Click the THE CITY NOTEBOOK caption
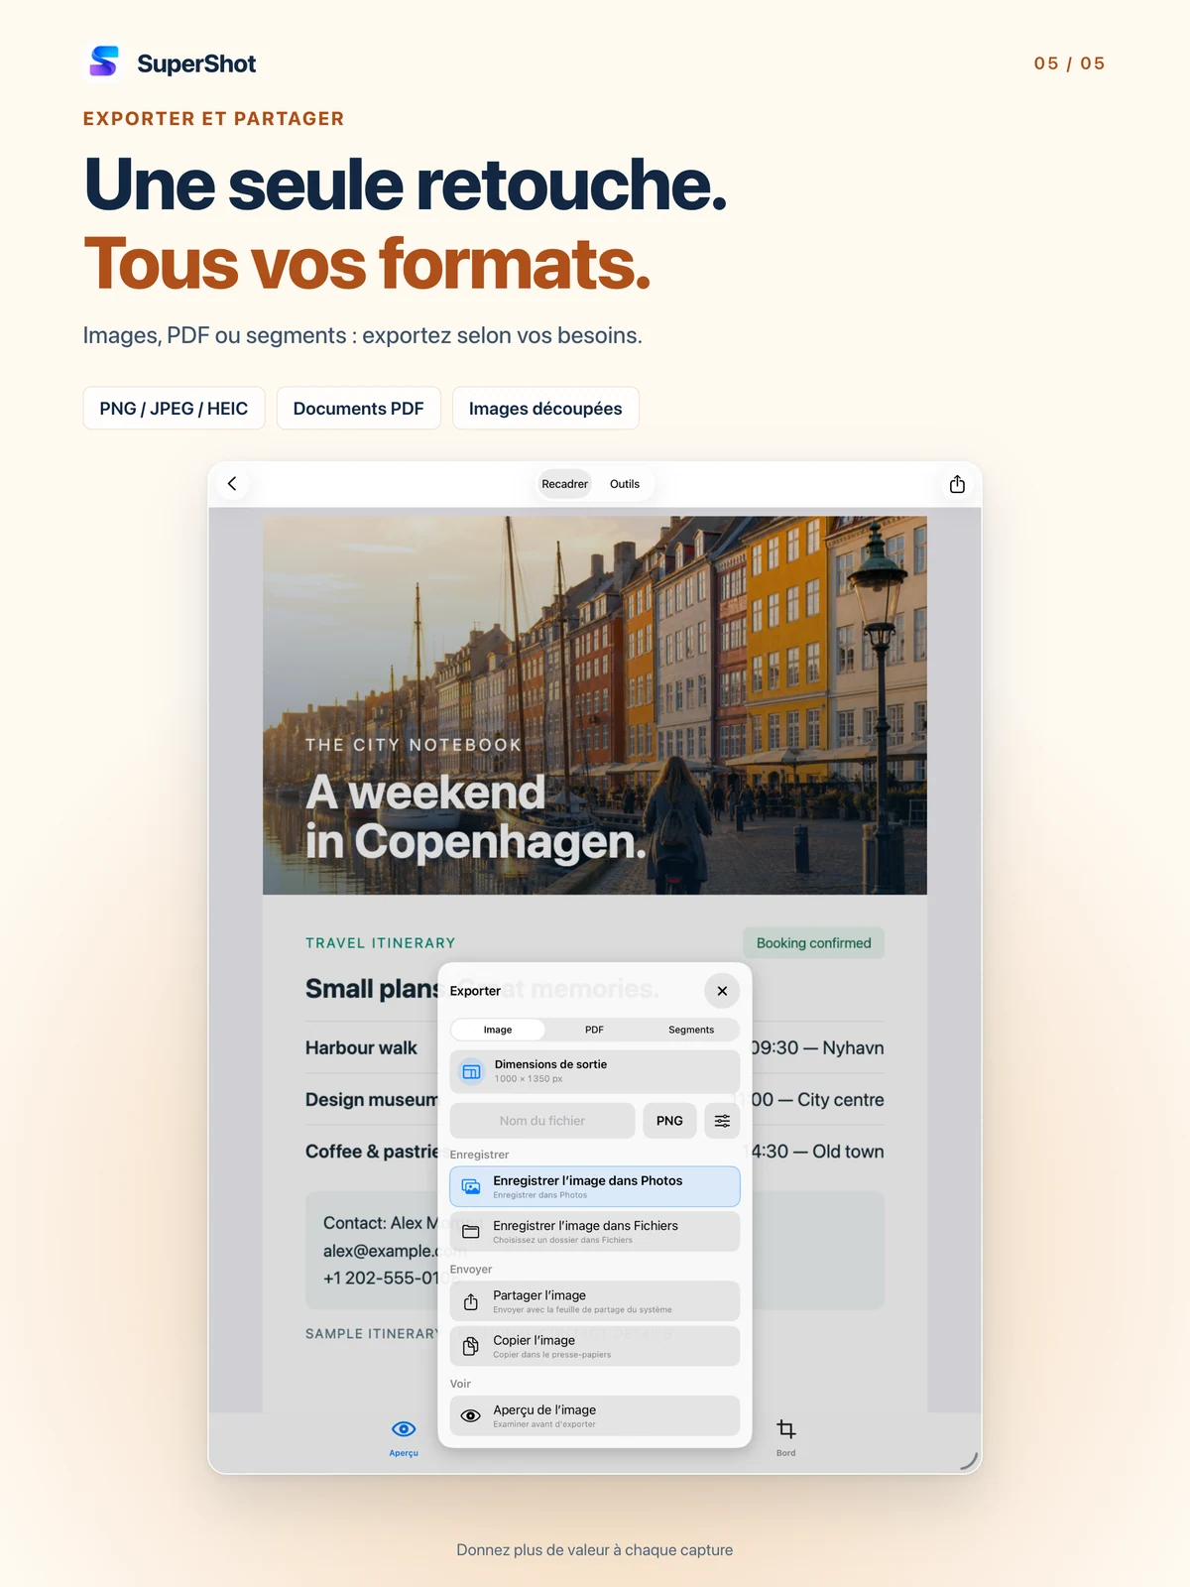This screenshot has width=1190, height=1587. point(414,745)
